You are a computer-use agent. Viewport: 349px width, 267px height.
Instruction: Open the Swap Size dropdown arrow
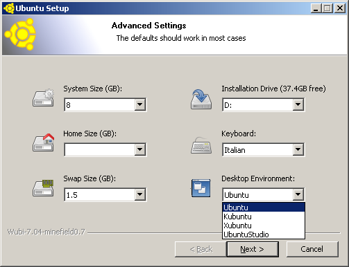click(x=140, y=194)
